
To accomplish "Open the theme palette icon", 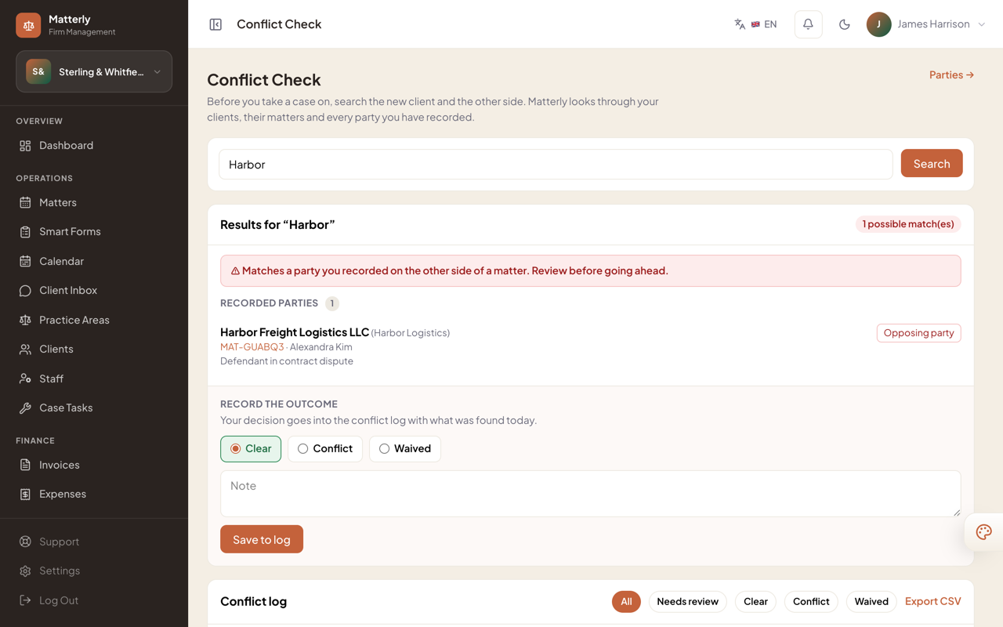I will click(x=984, y=532).
